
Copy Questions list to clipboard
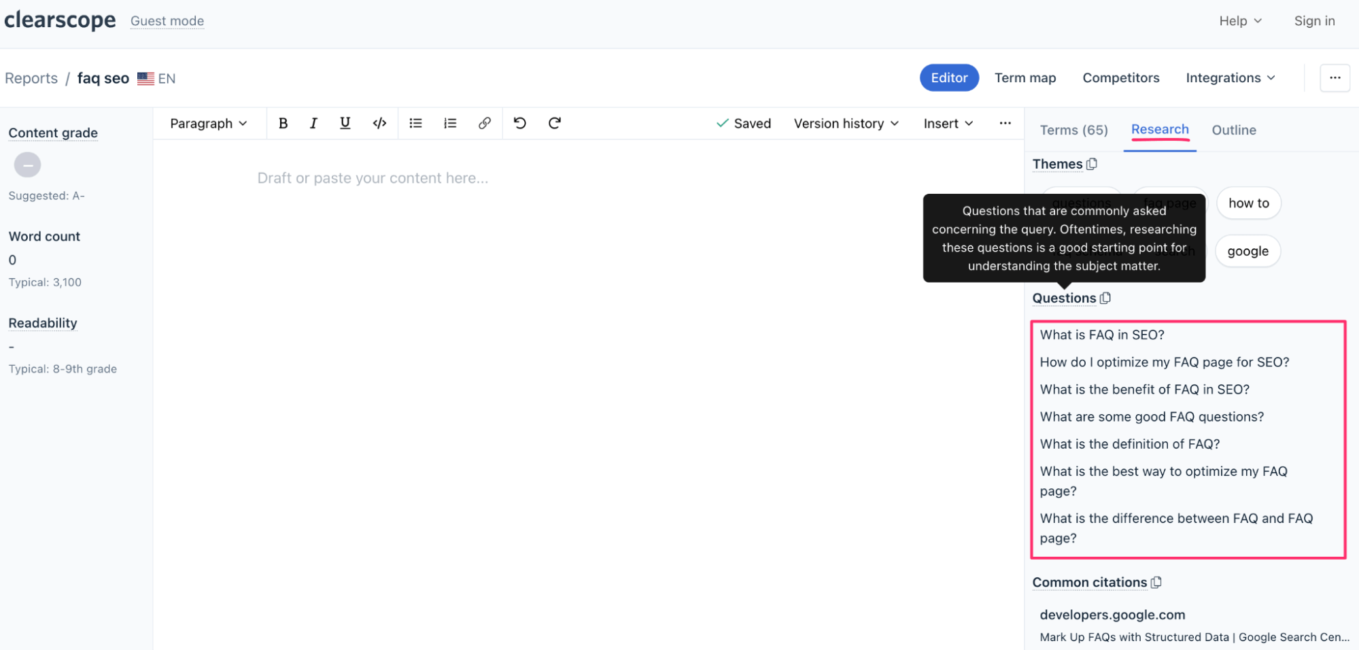(1105, 298)
